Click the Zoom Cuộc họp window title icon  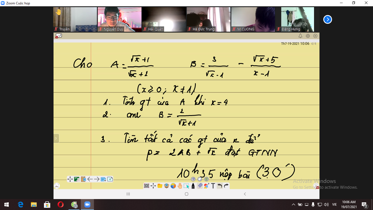(x=3, y=3)
